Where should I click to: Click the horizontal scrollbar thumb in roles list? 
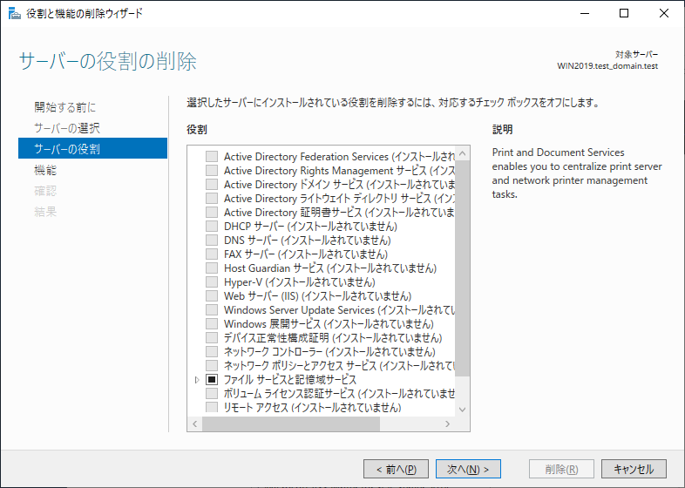(291, 424)
